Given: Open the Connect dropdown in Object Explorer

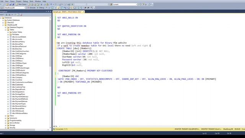Looking at the screenshot, I should (x=2, y=15).
